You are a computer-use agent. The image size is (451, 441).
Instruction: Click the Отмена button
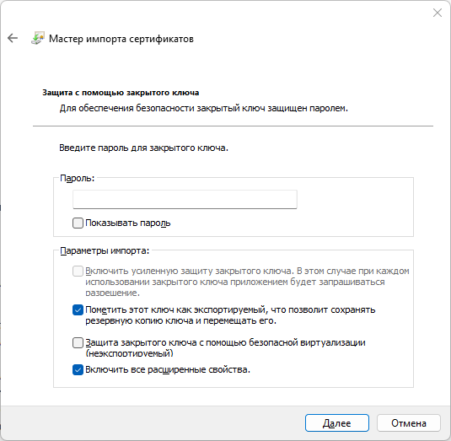click(409, 423)
